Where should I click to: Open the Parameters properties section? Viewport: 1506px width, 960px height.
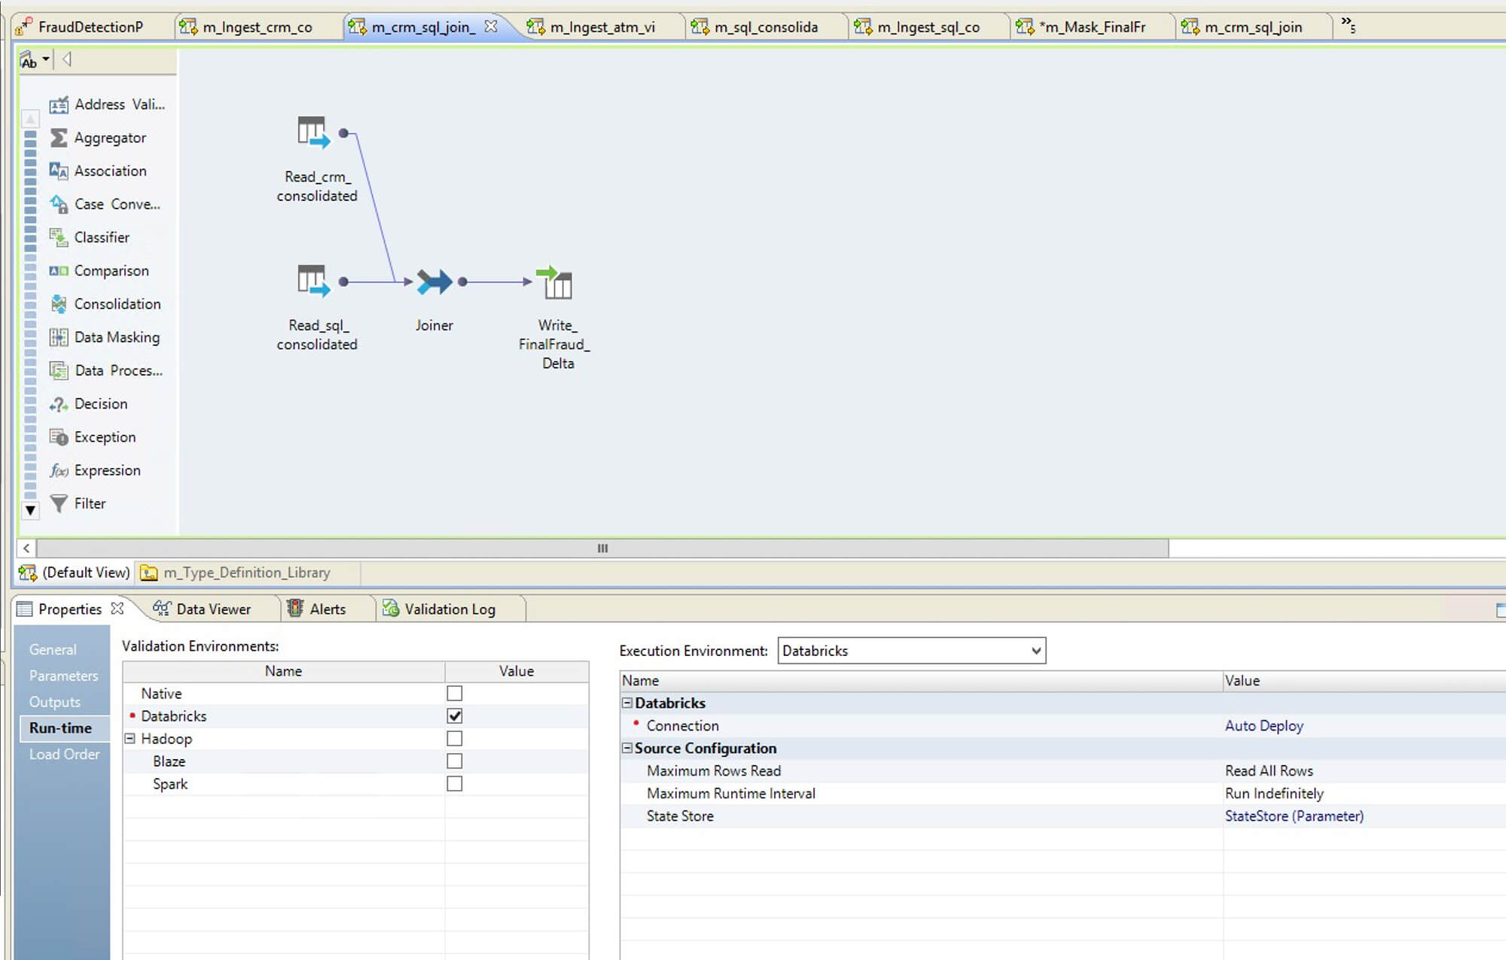(63, 676)
